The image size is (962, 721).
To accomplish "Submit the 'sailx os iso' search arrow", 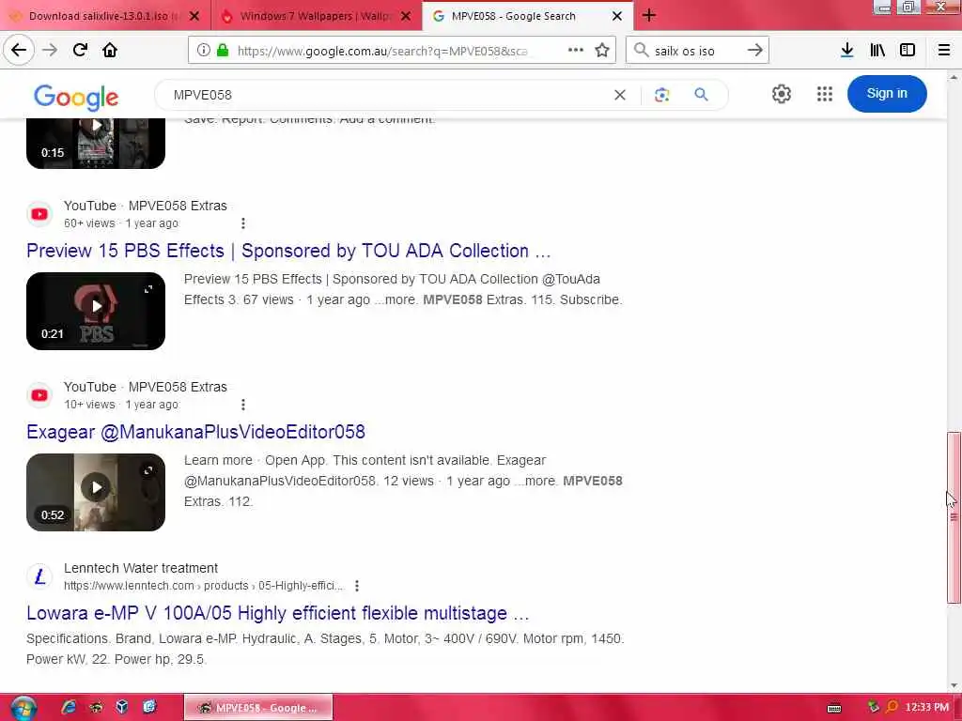I will click(754, 51).
